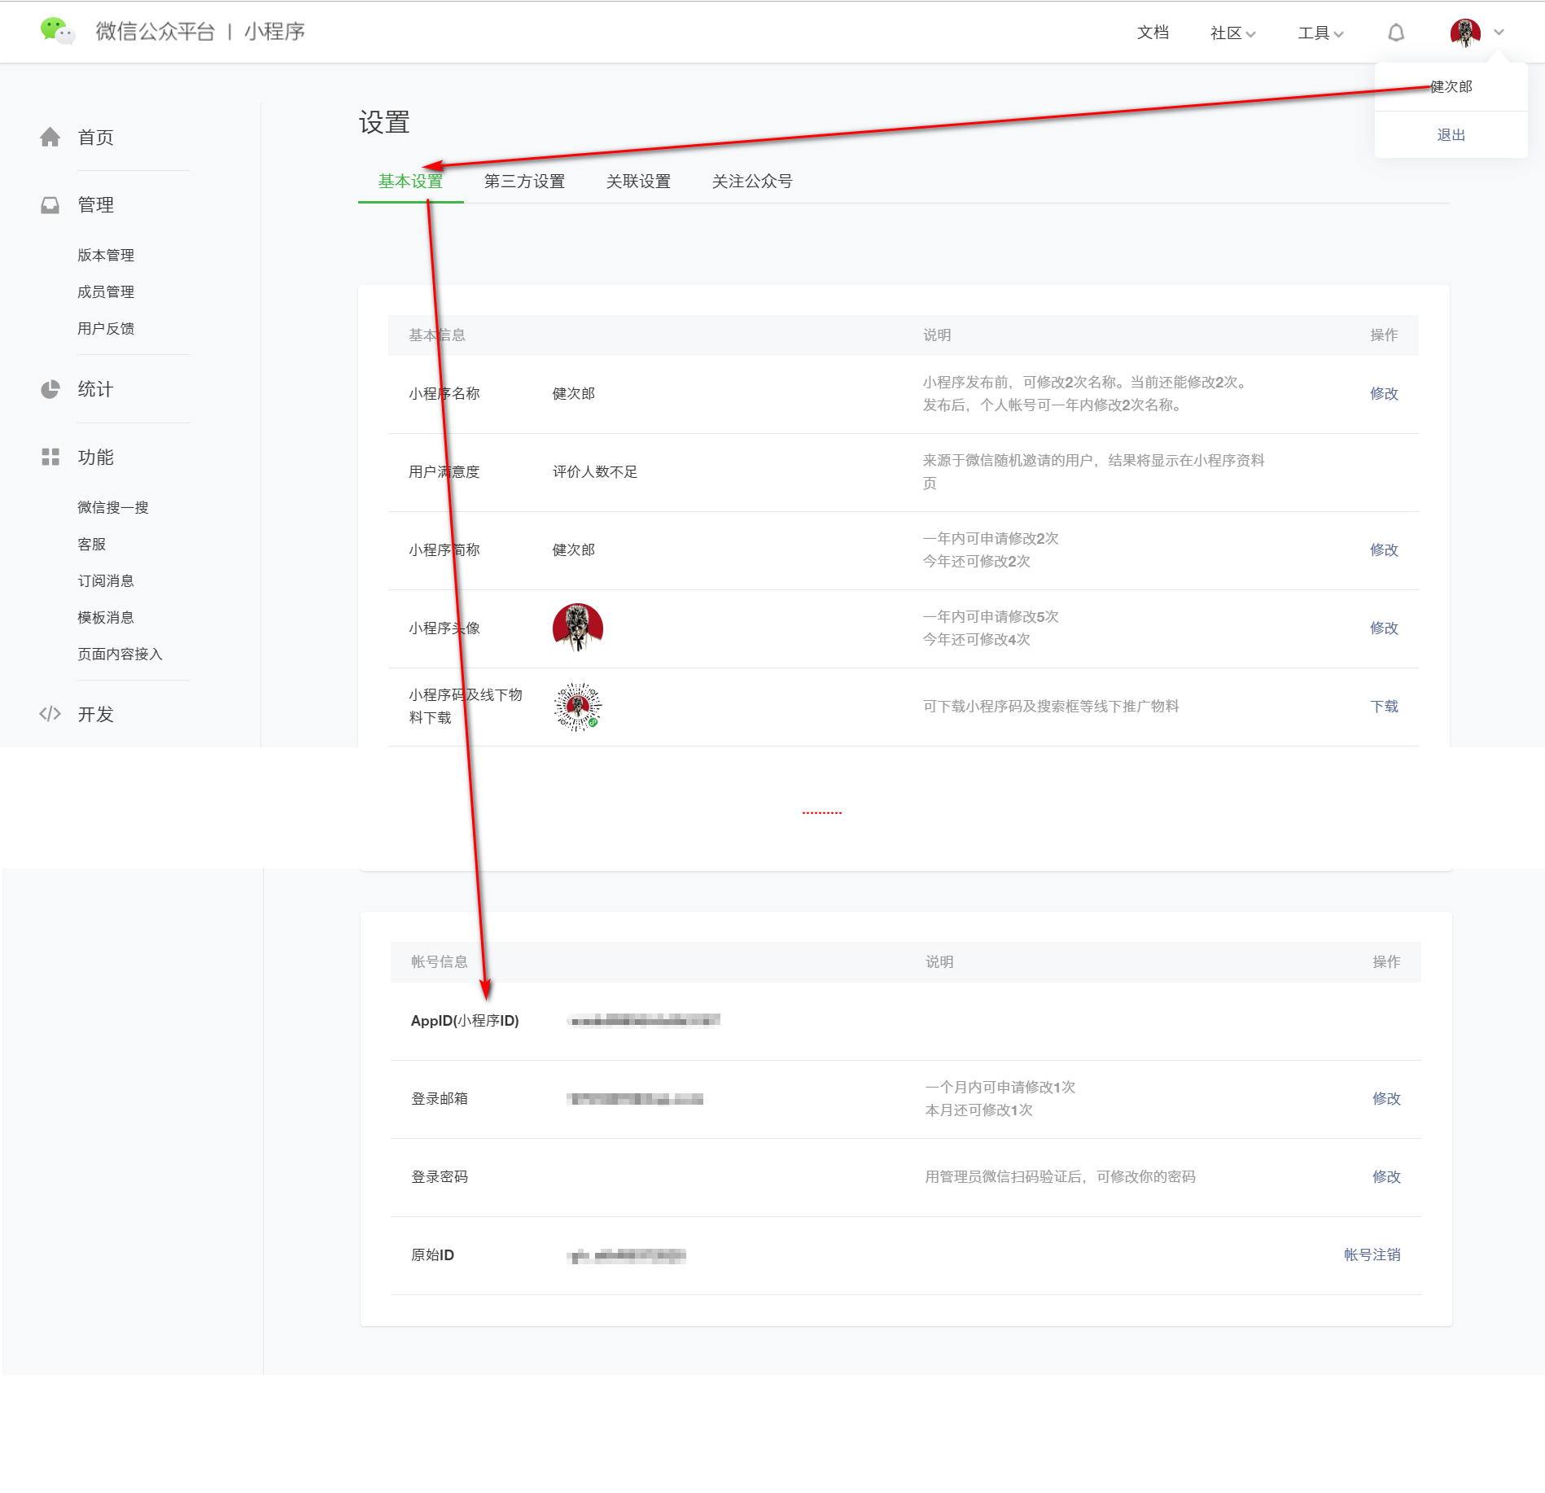
Task: Select 健次郎 in account popup
Action: pyautogui.click(x=1451, y=86)
